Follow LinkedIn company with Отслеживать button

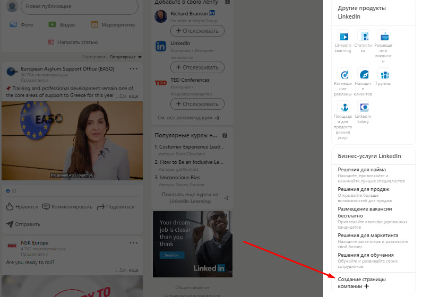pos(197,67)
